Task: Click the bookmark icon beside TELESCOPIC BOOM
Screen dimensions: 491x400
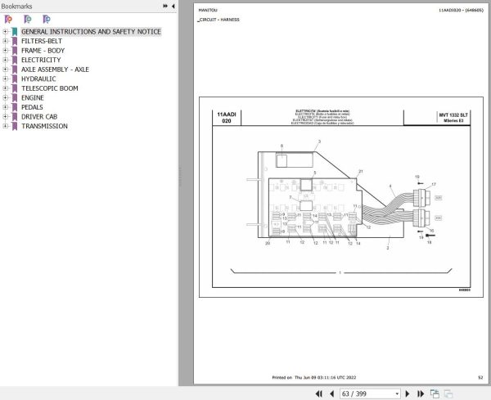Action: [15, 88]
